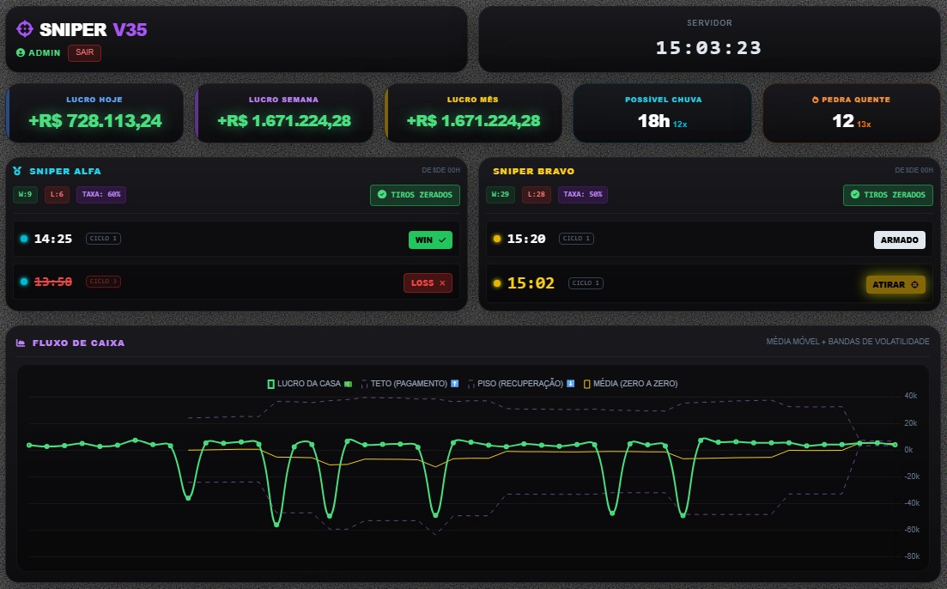Click the yellow dot beside 15:20 entry
Image resolution: width=947 pixels, height=589 pixels.
[496, 239]
